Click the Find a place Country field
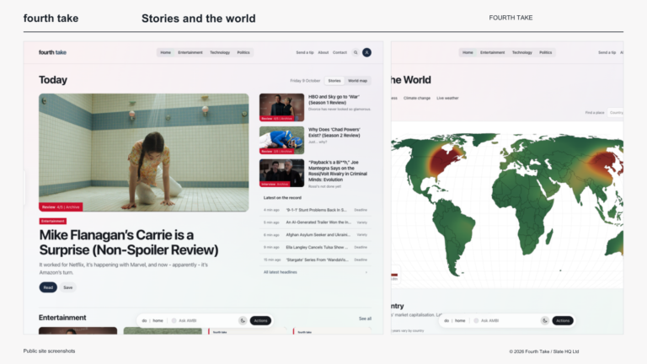The width and height of the screenshot is (647, 364). (x=616, y=113)
